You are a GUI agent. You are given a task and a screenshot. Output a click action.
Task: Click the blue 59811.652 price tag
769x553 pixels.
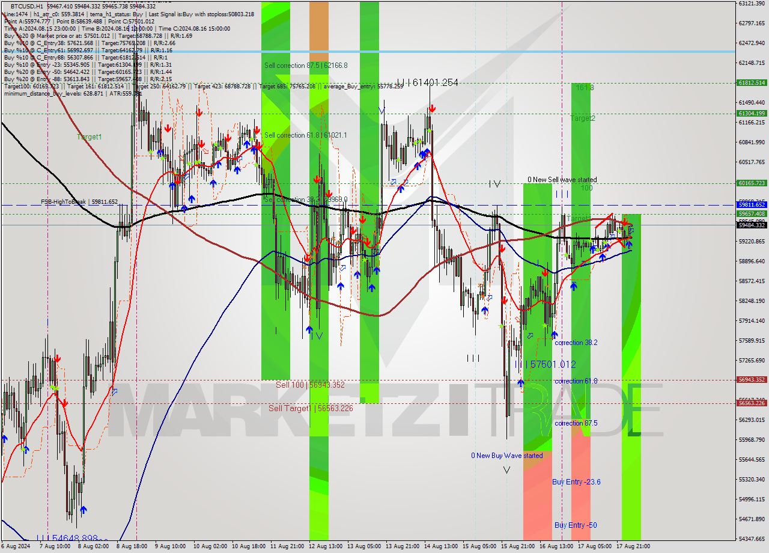point(752,205)
